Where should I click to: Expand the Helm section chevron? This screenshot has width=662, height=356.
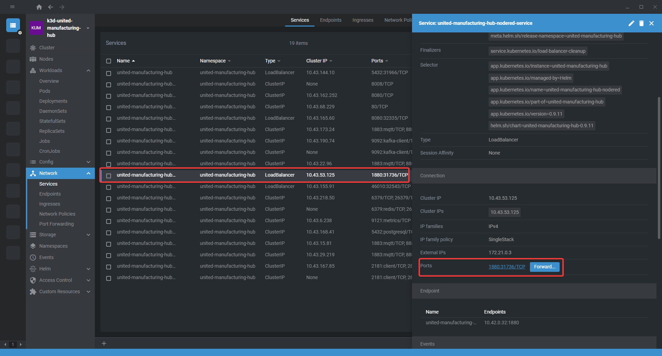88,269
